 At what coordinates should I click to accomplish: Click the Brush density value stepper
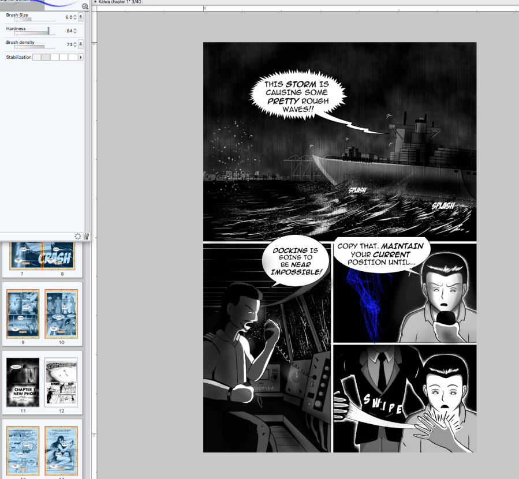pos(75,44)
